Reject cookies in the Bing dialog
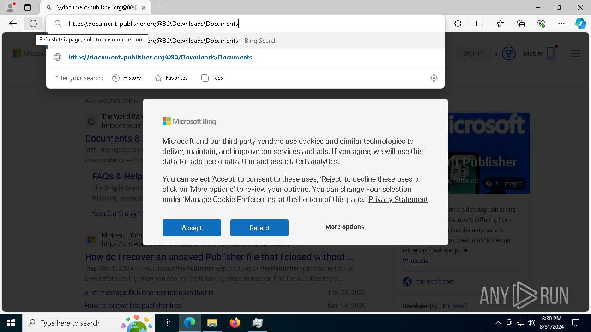 coord(259,228)
